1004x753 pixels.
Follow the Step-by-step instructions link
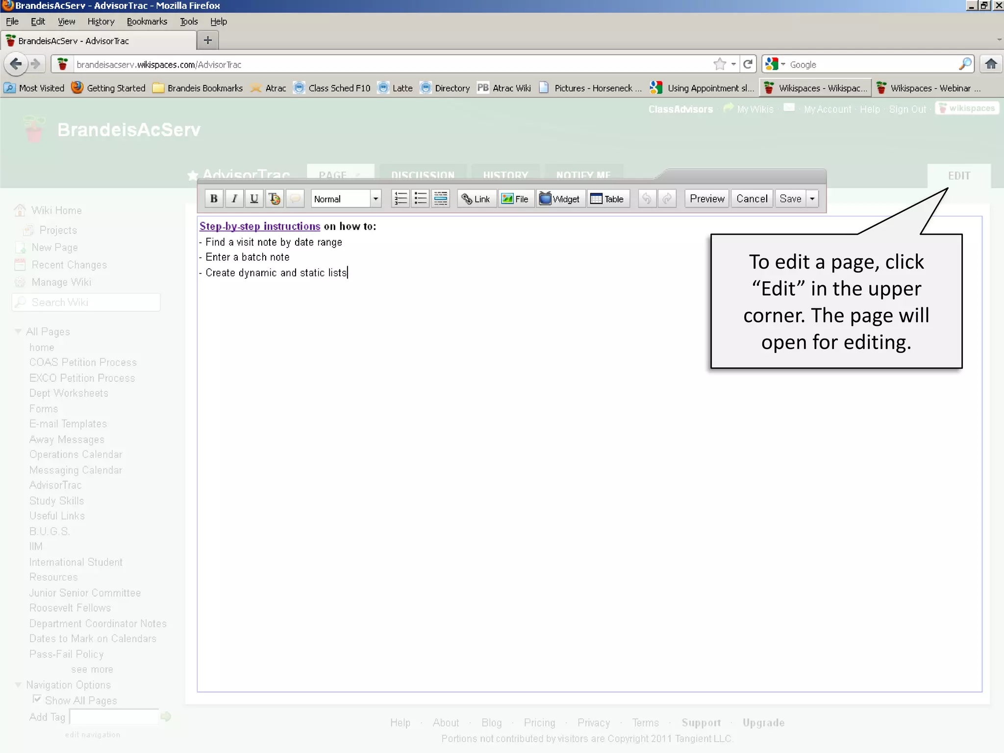(260, 226)
